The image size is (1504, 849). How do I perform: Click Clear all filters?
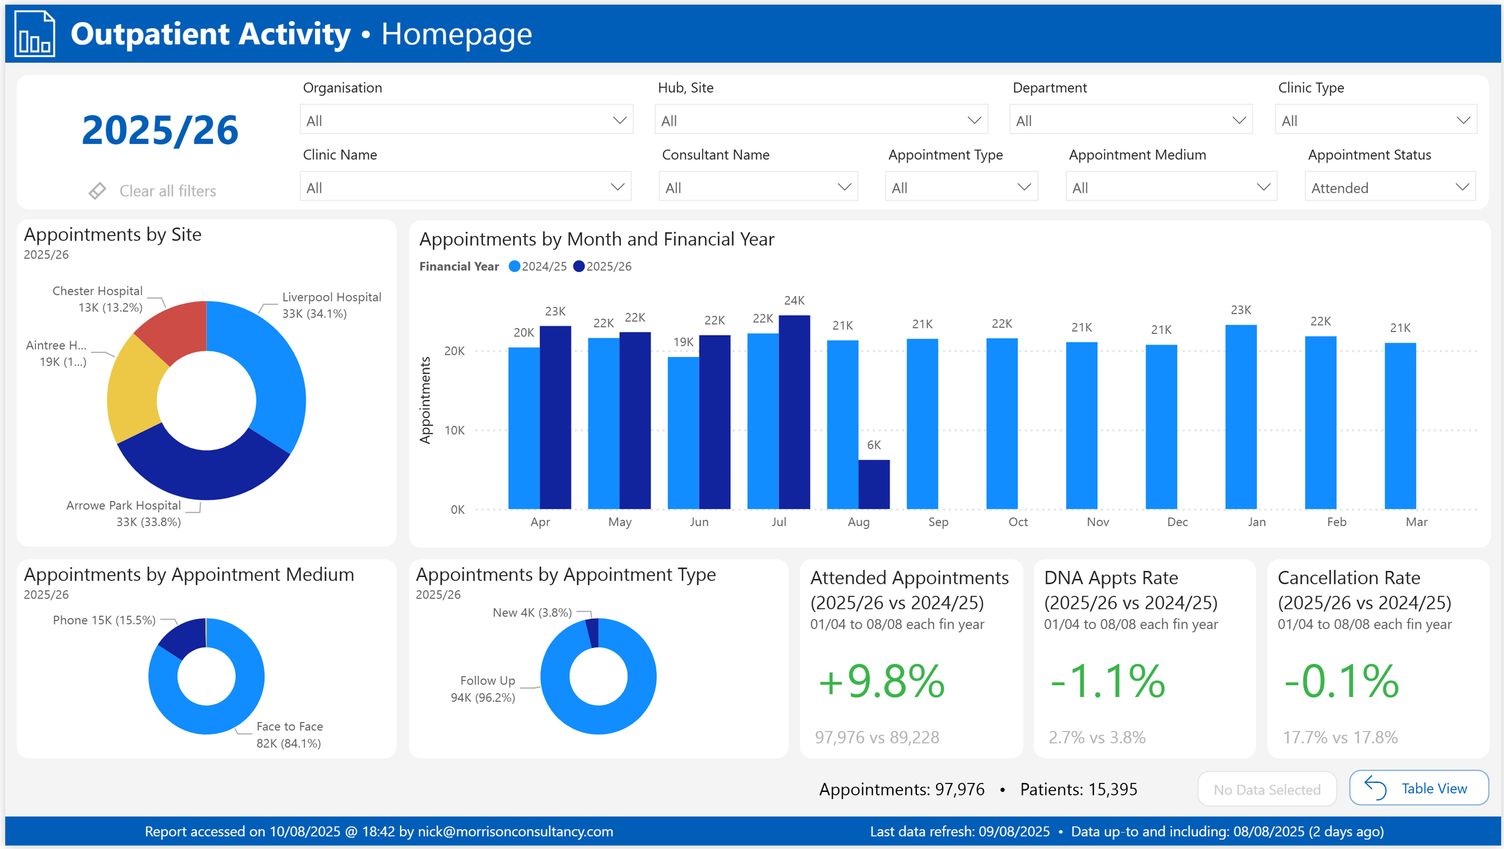coord(167,191)
